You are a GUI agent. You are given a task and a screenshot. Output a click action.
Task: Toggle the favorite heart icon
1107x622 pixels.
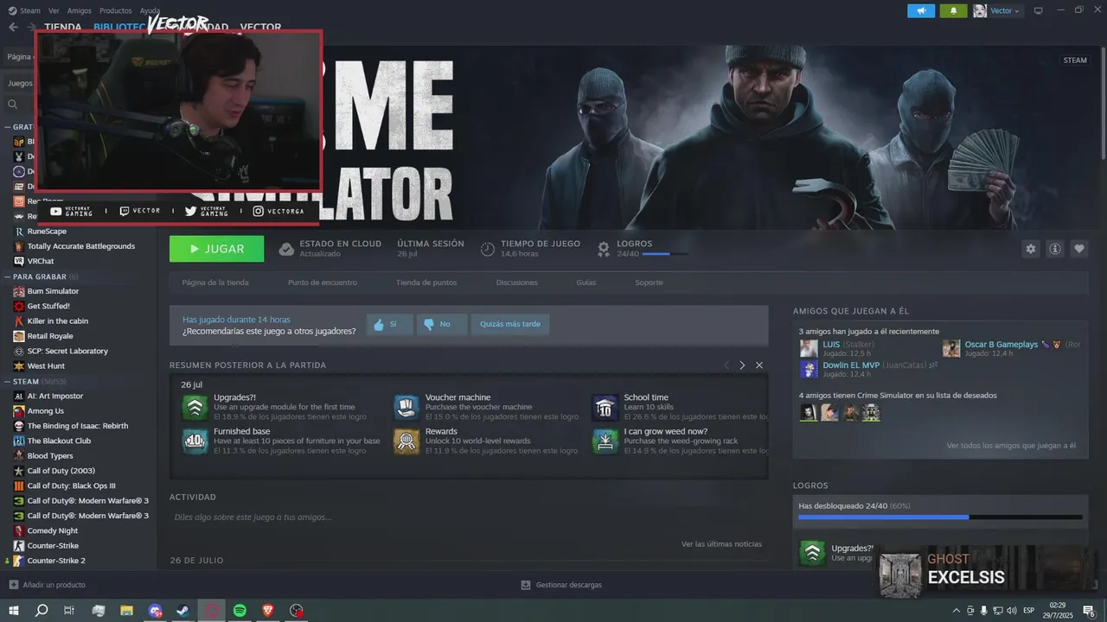pos(1078,249)
